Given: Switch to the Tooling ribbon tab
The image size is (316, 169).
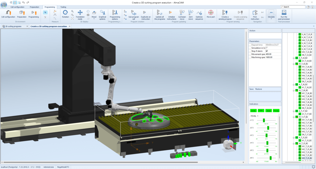Looking at the screenshot, I should click(x=63, y=7).
